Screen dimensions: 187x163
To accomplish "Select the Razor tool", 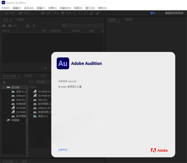I will [x=63, y=13].
